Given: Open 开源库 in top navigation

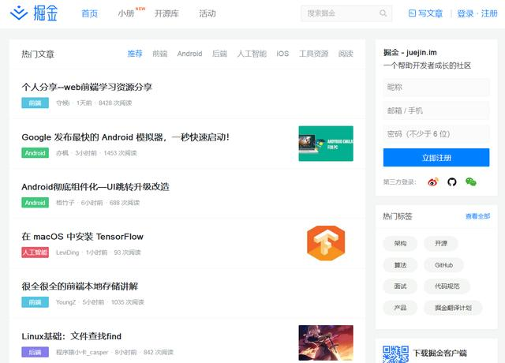Looking at the screenshot, I should [x=166, y=13].
